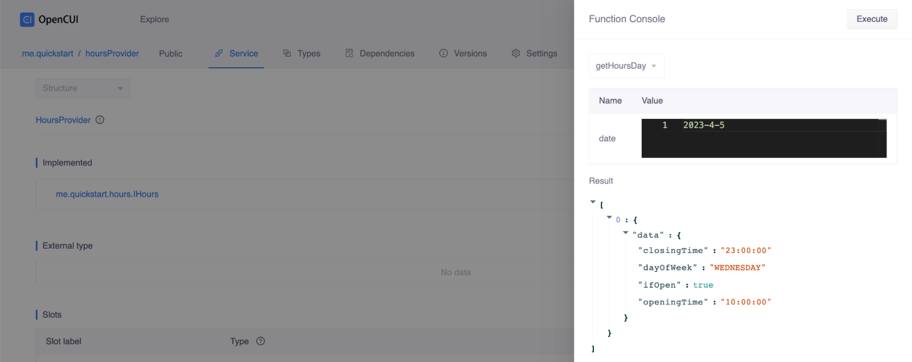Click the Slot label column header
912x362 pixels.
[64, 341]
